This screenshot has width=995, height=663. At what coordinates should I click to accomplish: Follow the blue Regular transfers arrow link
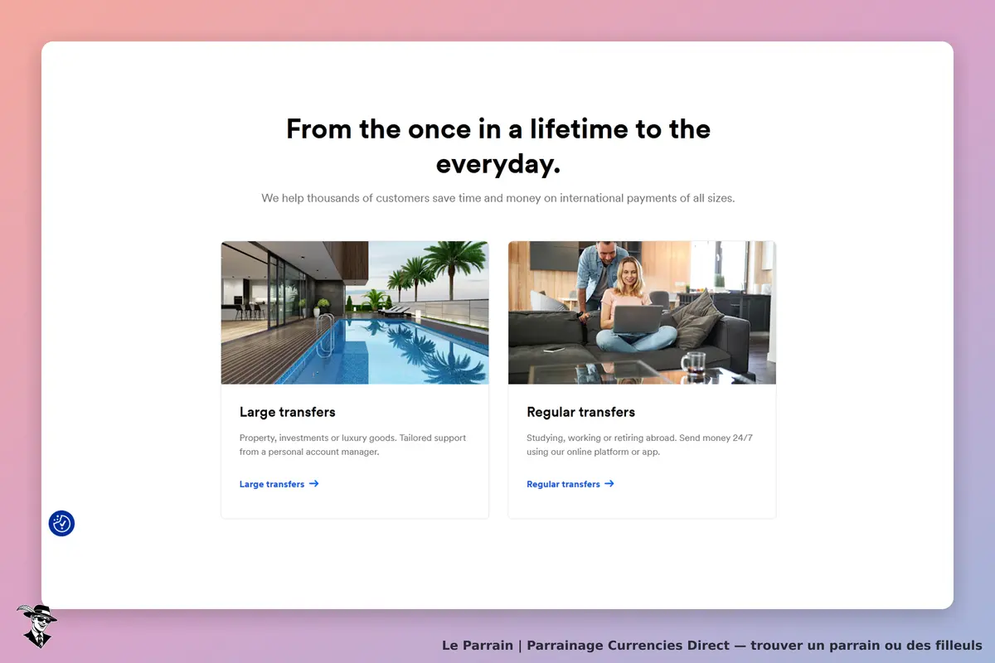pyautogui.click(x=570, y=484)
